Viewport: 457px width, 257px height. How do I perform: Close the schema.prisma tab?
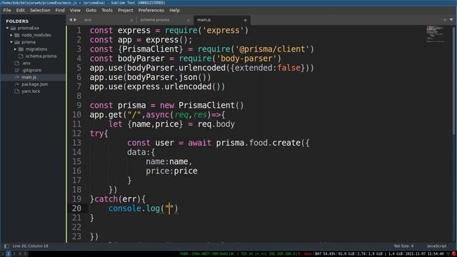click(x=189, y=20)
